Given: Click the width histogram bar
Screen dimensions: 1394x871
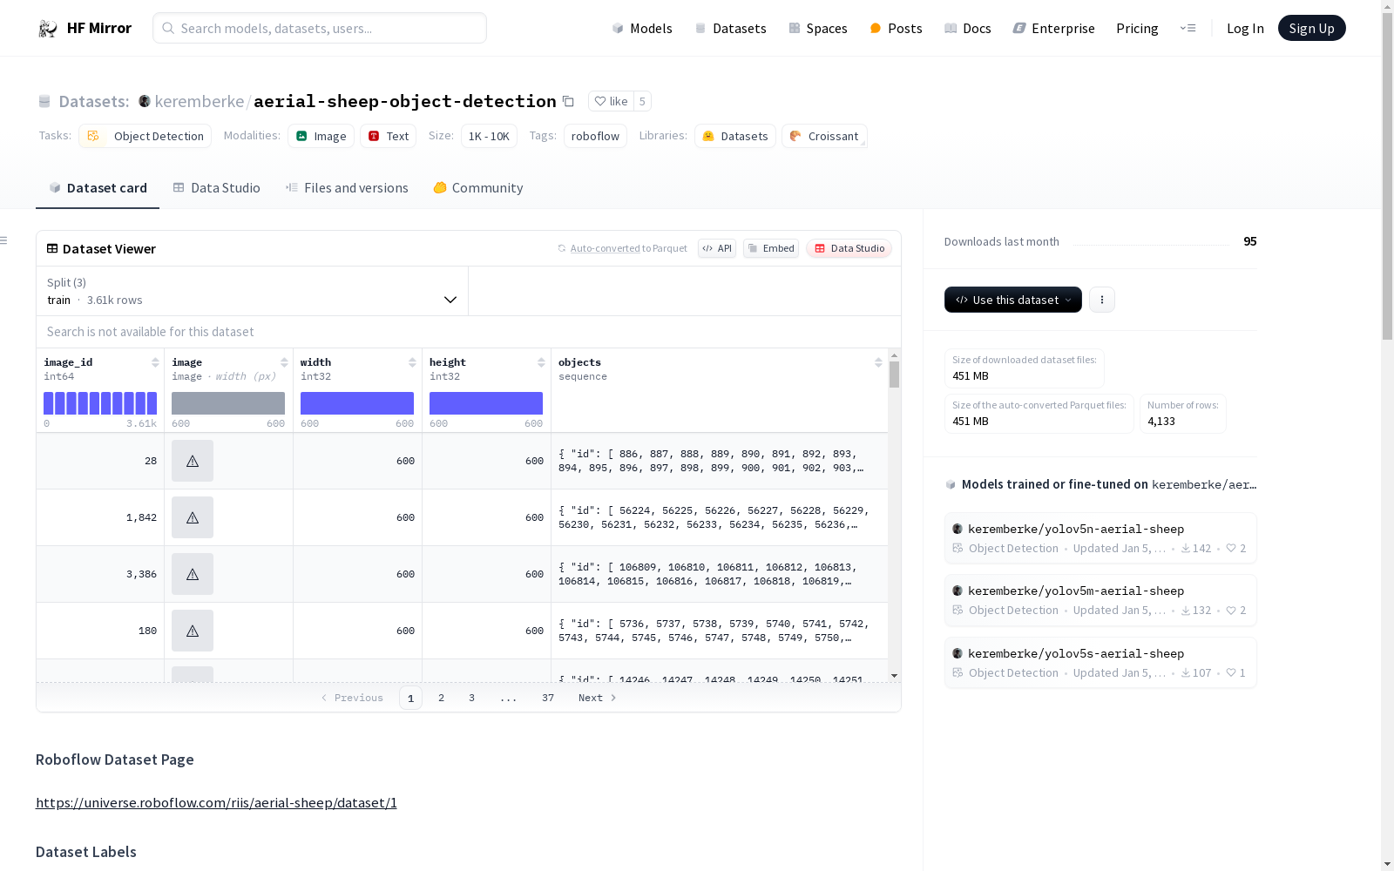Looking at the screenshot, I should click(357, 403).
